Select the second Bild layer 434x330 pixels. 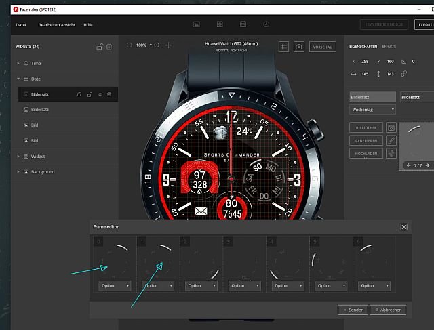(x=68, y=140)
